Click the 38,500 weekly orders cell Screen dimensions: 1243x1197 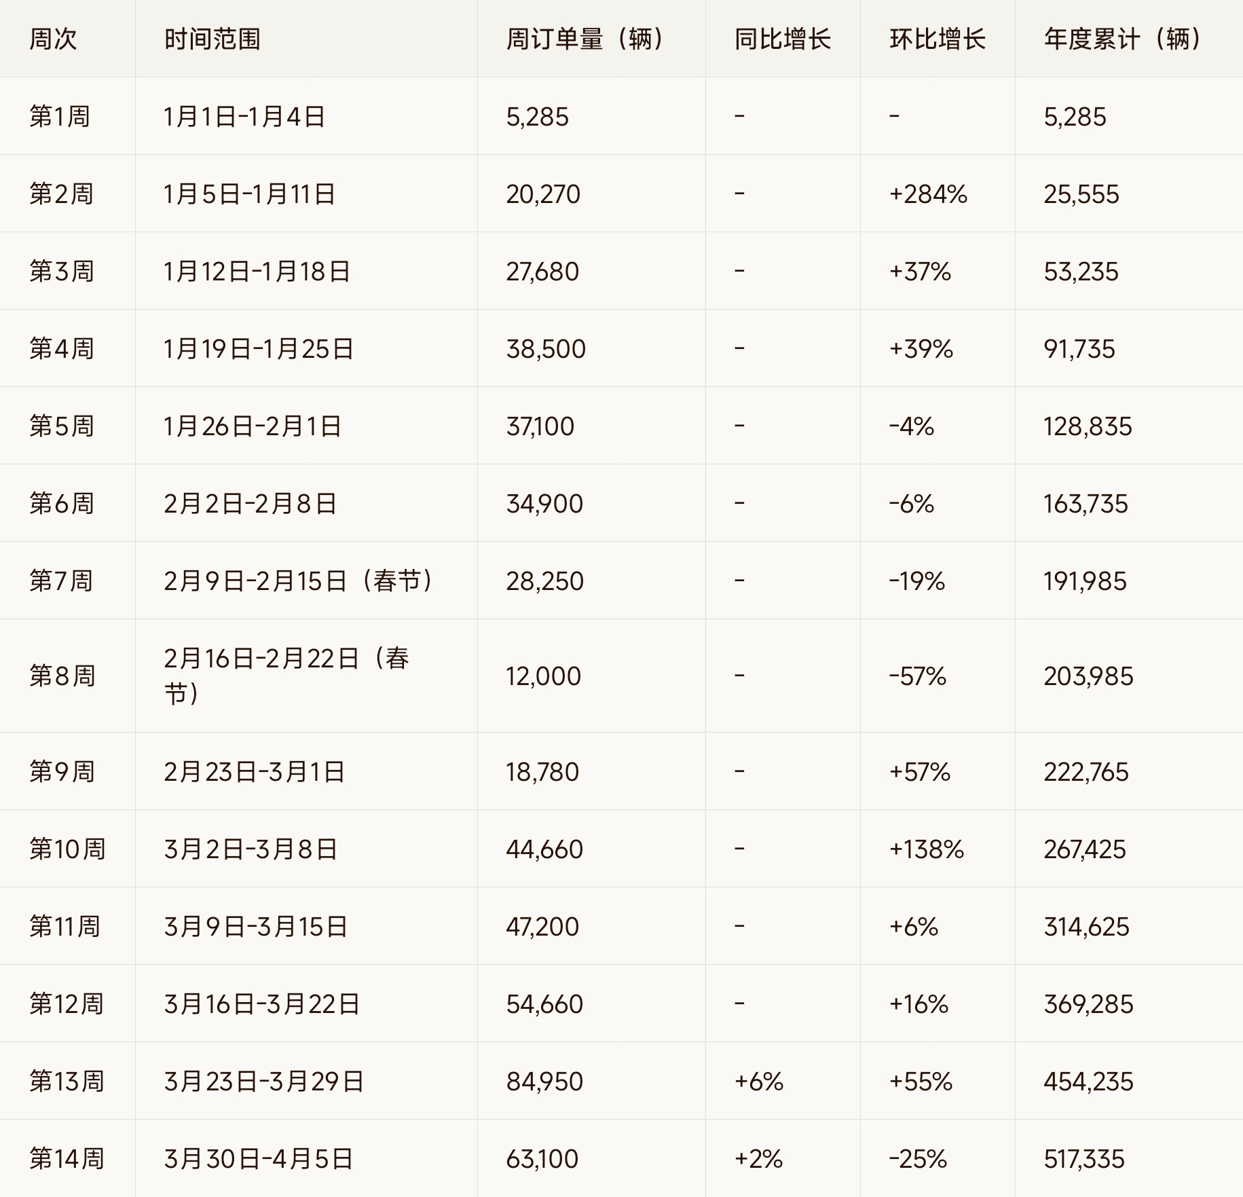[546, 349]
